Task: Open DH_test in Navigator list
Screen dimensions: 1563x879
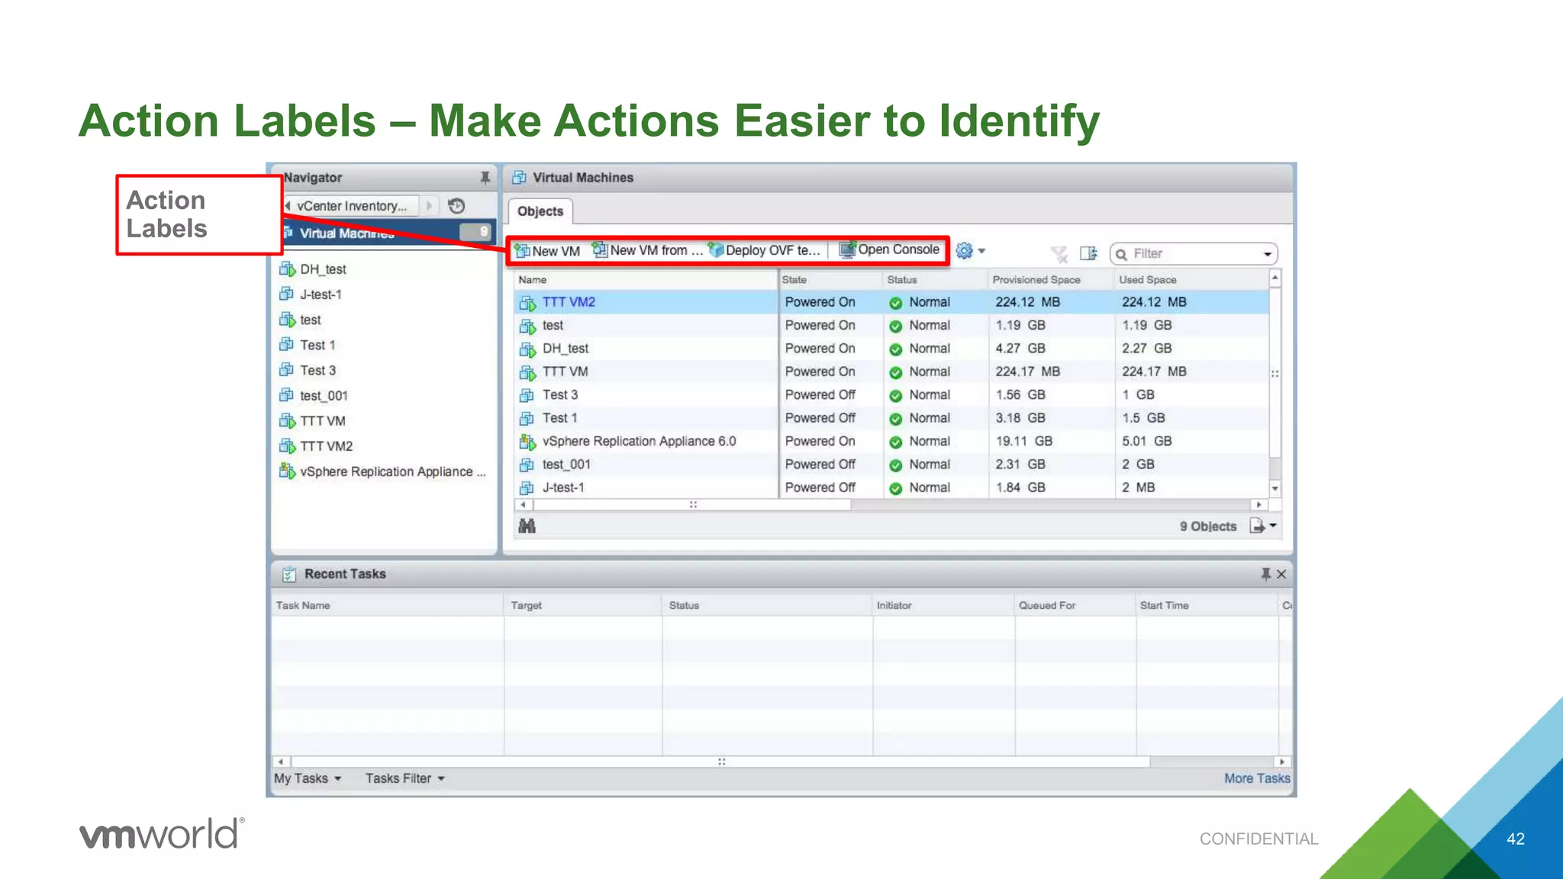Action: coord(323,269)
